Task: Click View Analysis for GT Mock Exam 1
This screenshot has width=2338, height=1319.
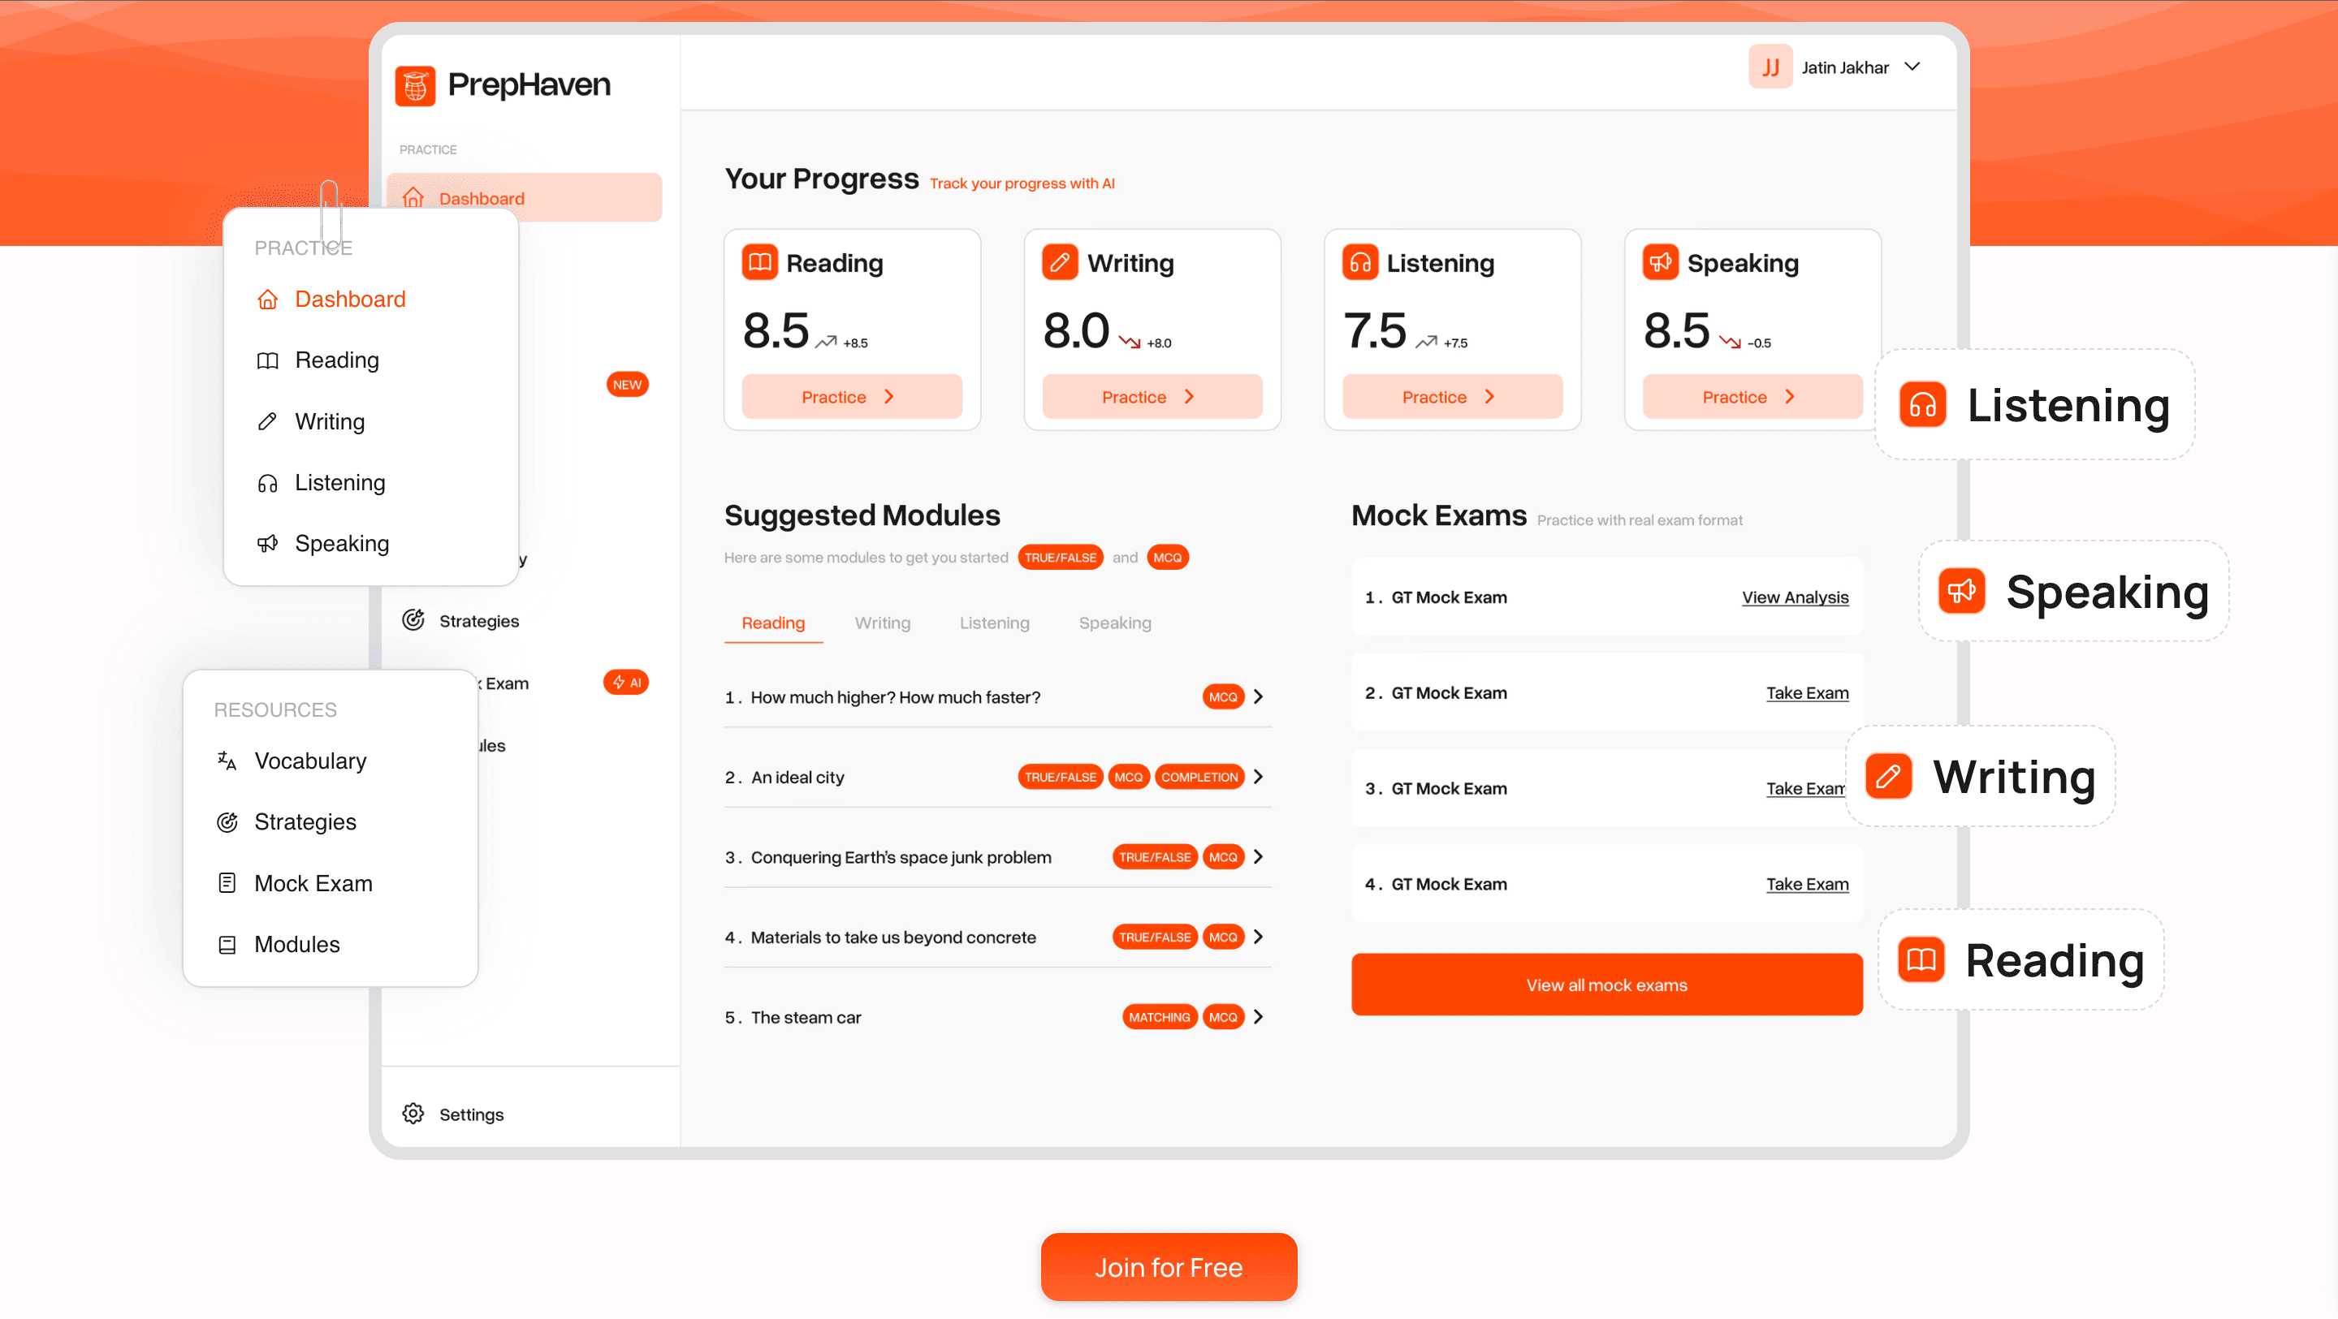Action: pos(1796,597)
